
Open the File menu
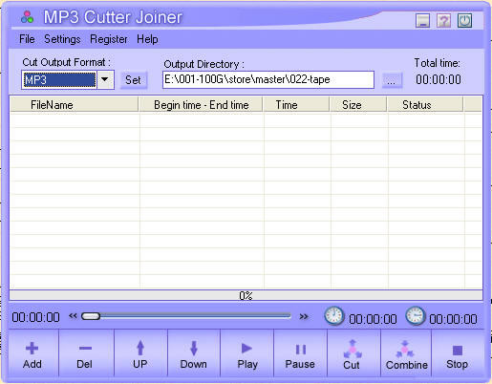tap(27, 39)
